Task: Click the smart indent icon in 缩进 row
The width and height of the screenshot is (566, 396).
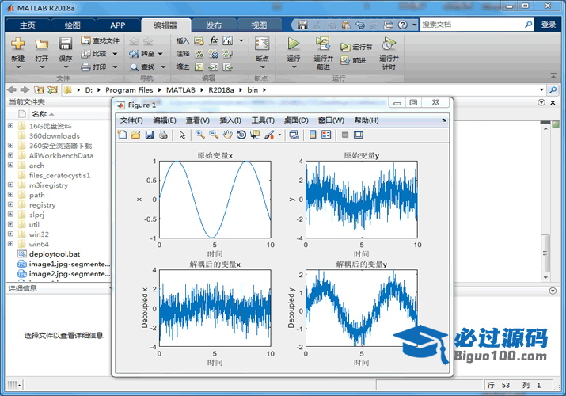Action: point(199,67)
